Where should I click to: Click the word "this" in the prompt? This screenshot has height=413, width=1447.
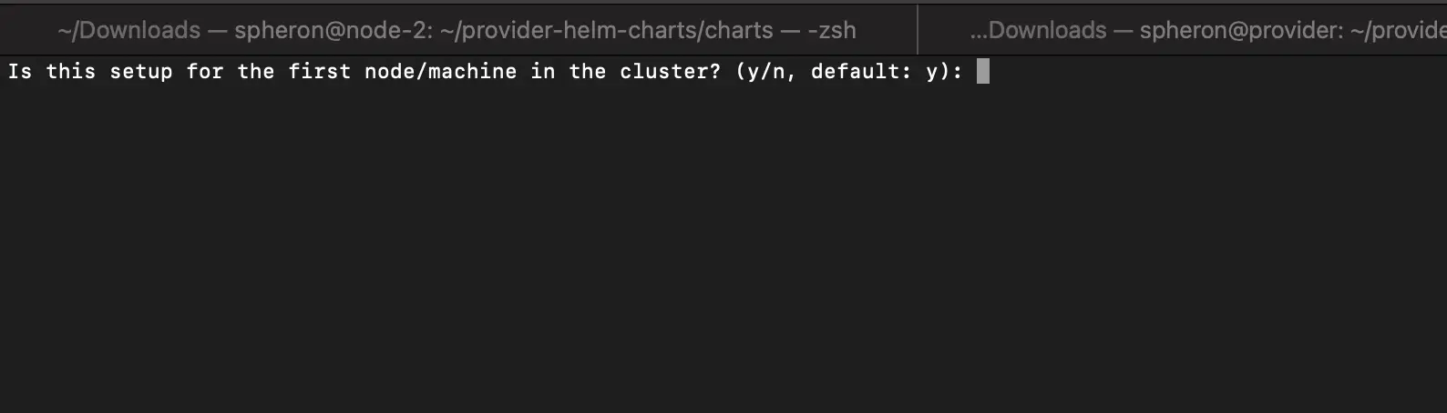coord(70,71)
